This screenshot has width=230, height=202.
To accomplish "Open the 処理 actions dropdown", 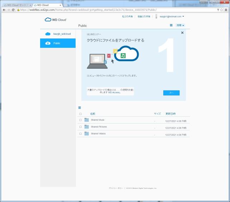I will click(180, 25).
